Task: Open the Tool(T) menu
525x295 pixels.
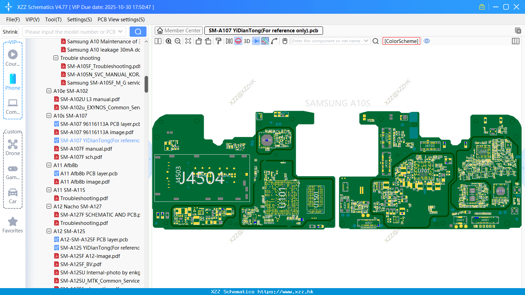Action: pos(53,20)
